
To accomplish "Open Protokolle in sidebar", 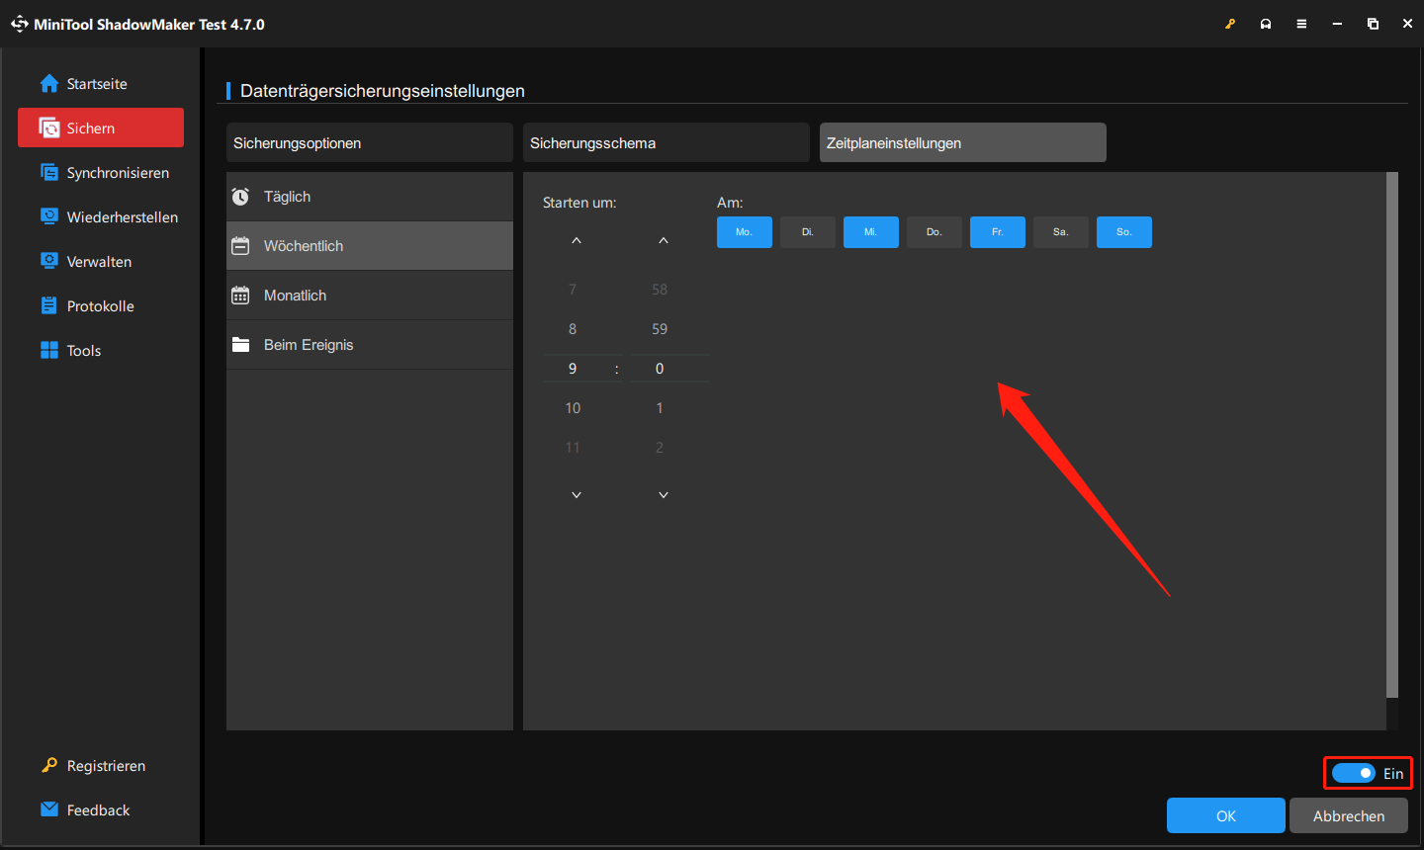I will (x=101, y=306).
